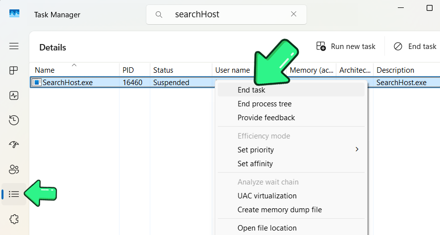Focus the search field containing searchHost
Image resolution: width=440 pixels, height=235 pixels.
pos(226,14)
